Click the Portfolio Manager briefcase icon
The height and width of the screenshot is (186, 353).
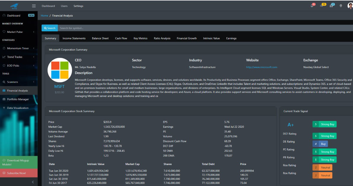click(4, 99)
